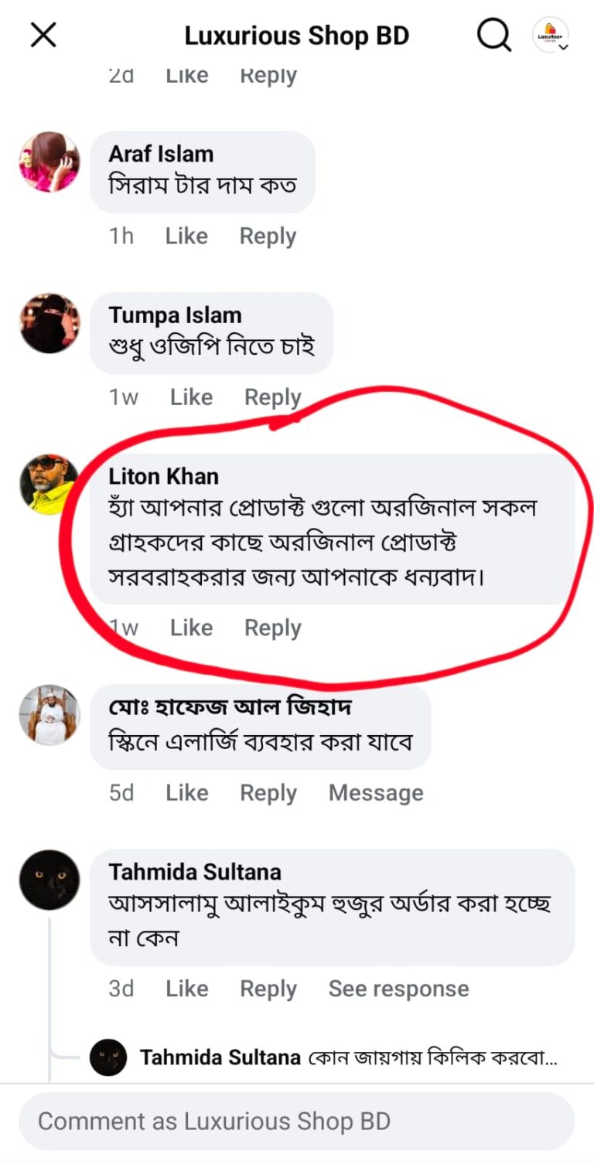Image resolution: width=594 pixels, height=1161 pixels.
Task: Reply to Araf Islam's comment
Action: [268, 237]
